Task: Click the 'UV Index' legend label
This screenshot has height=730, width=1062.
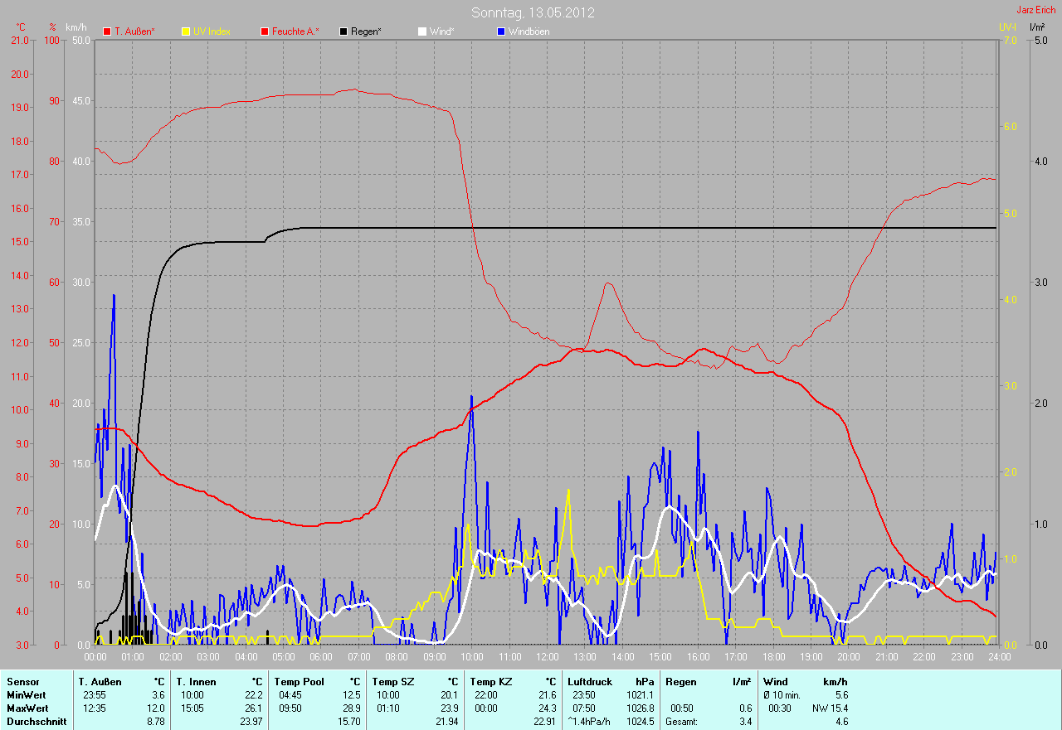Action: click(x=212, y=31)
